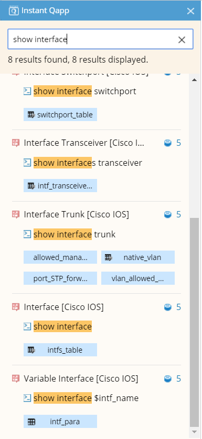This screenshot has width=202, height=439.
Task: Click CLI icon beside show interface switchport
Action: point(27,91)
